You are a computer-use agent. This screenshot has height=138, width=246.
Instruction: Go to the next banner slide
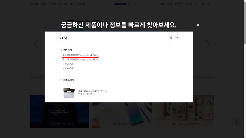pos(208,43)
